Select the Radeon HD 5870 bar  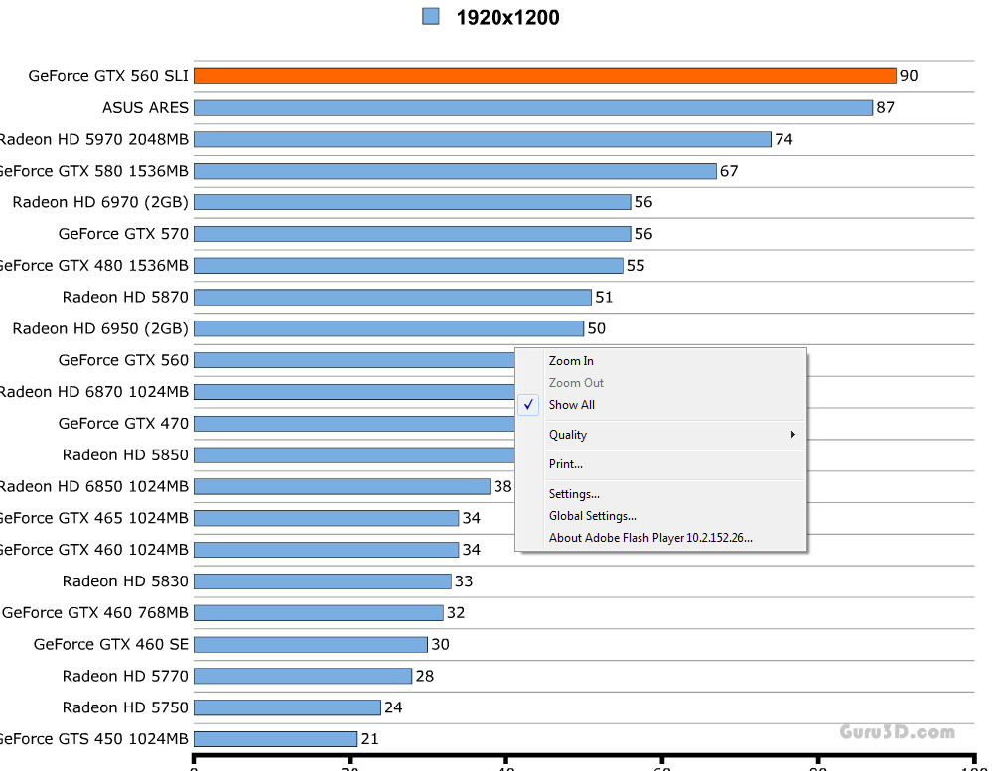[x=393, y=298]
